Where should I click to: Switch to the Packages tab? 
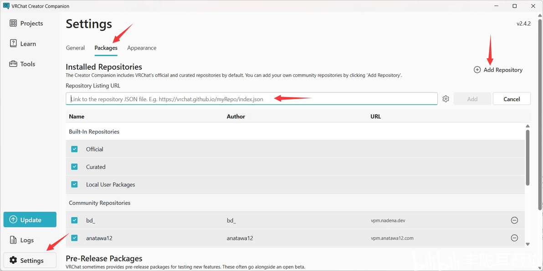106,48
